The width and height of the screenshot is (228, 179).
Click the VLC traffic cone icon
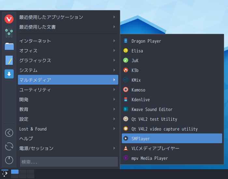click(x=126, y=148)
